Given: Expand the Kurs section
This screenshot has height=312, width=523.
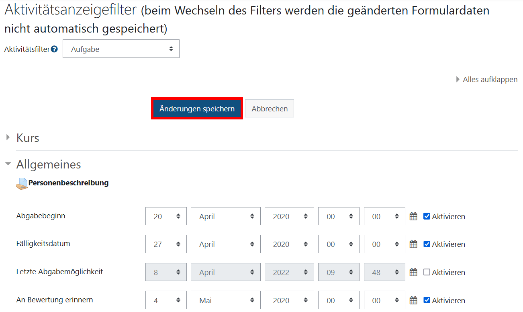Looking at the screenshot, I should [8, 137].
